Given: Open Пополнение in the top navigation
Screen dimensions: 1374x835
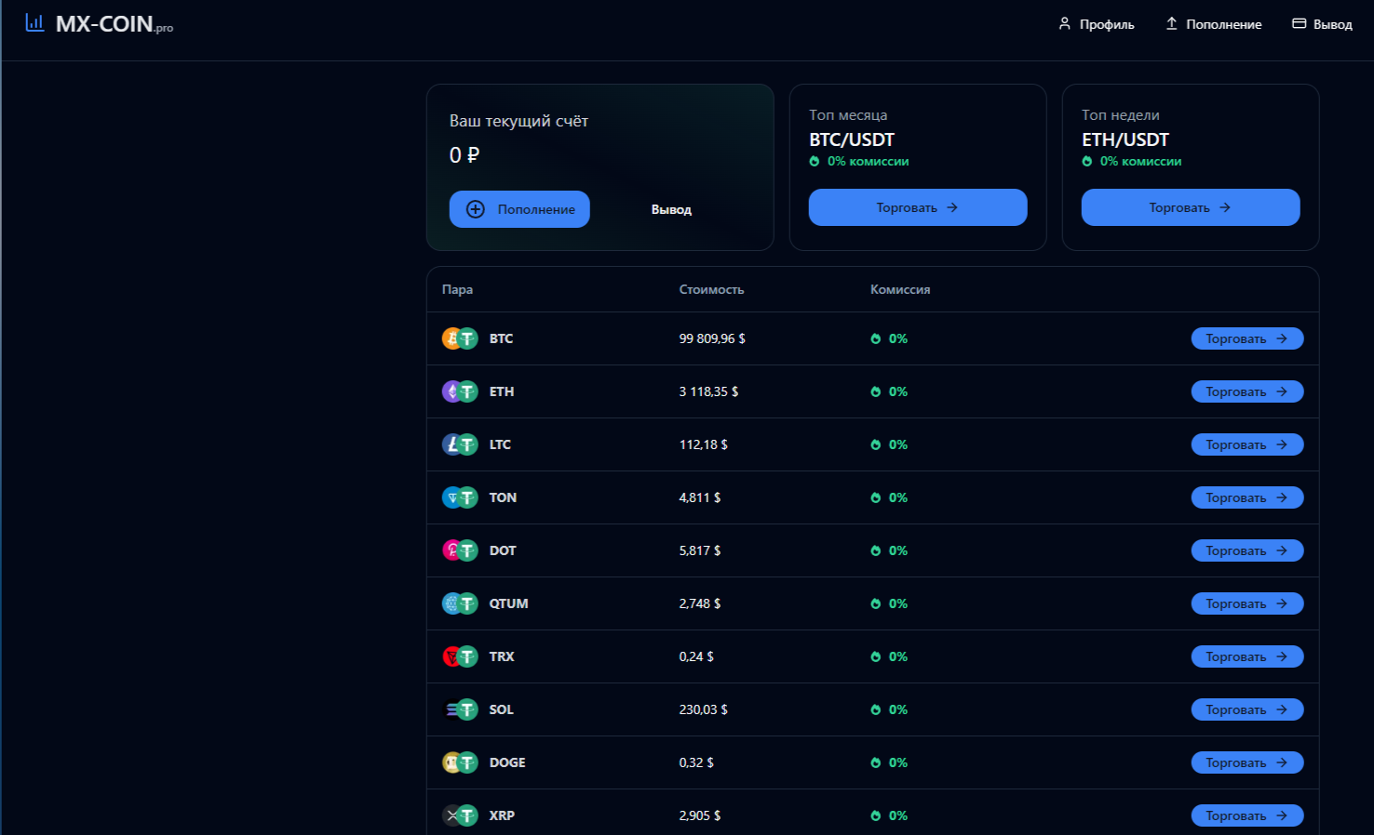Looking at the screenshot, I should tap(1213, 24).
